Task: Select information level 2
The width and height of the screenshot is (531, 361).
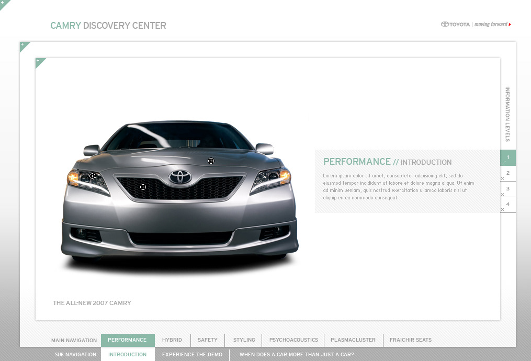Action: (x=508, y=173)
